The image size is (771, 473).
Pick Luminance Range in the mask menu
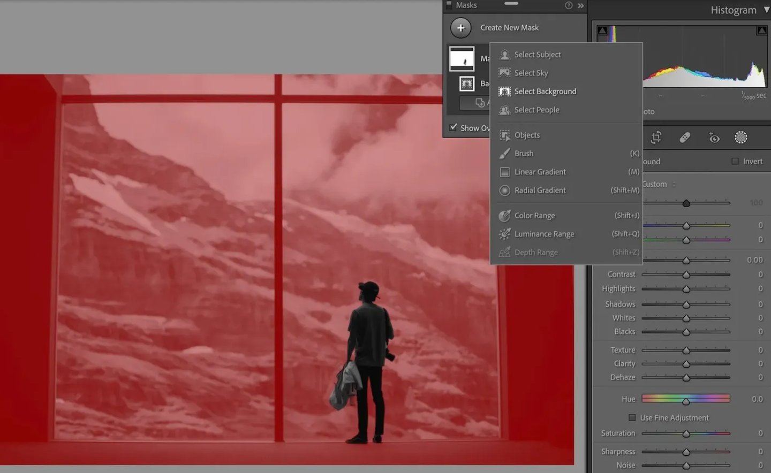(x=566, y=234)
